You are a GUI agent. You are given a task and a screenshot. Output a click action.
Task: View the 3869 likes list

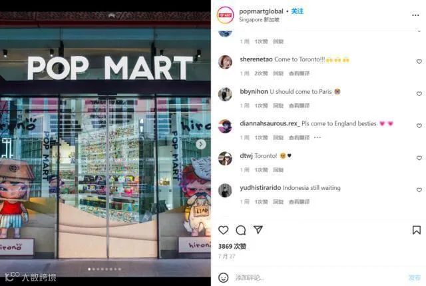(232, 246)
